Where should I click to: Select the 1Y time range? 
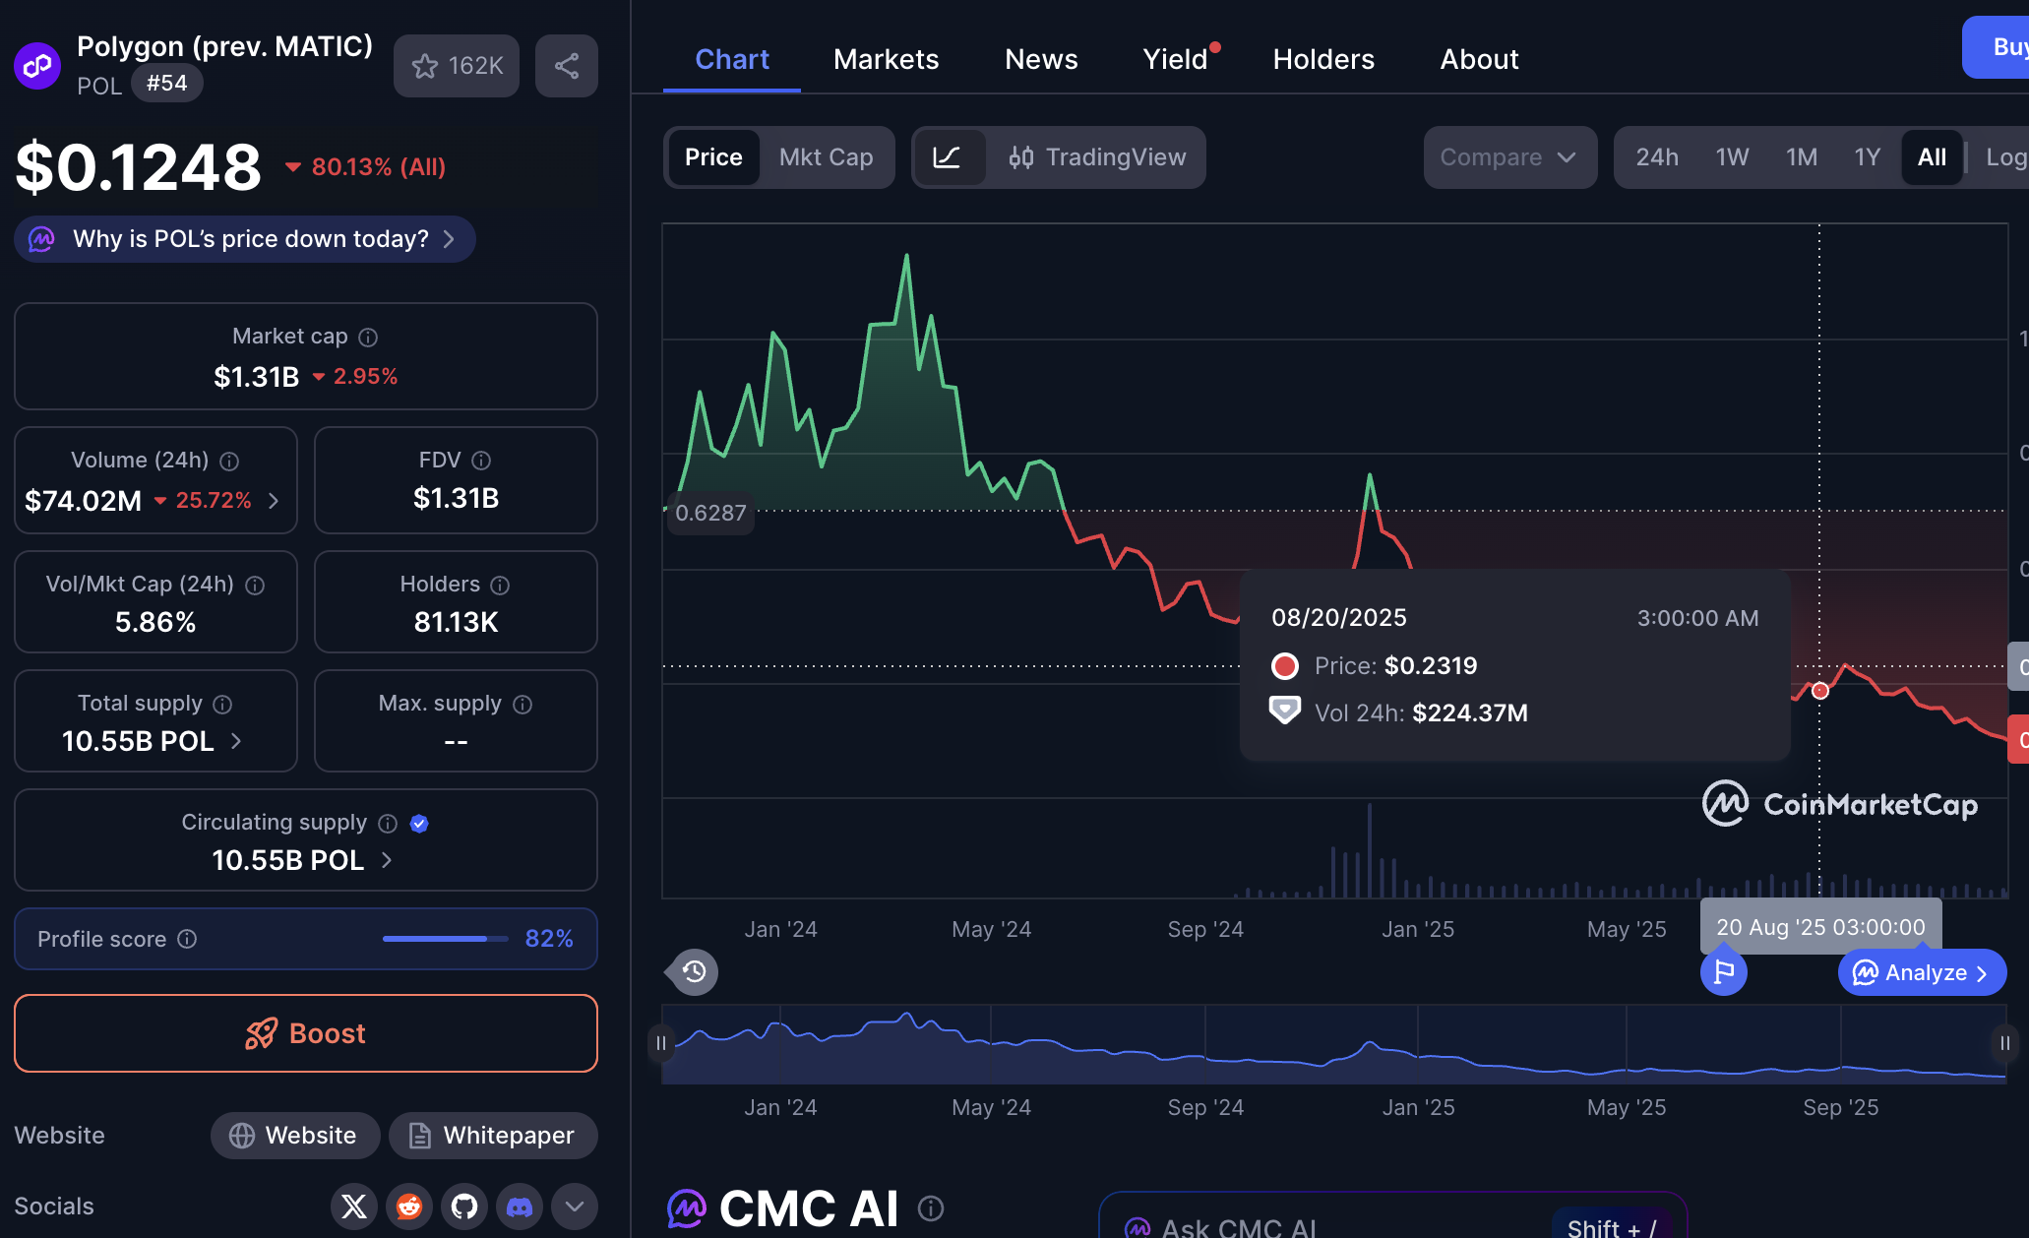pos(1867,157)
